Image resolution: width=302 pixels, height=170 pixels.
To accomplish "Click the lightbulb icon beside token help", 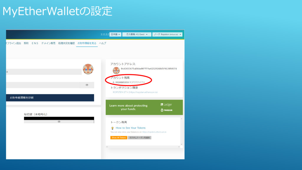I will tap(112, 128).
